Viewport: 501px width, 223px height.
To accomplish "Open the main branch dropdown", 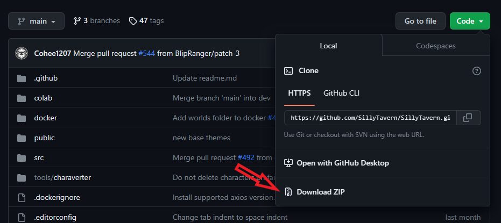I will coord(36,21).
